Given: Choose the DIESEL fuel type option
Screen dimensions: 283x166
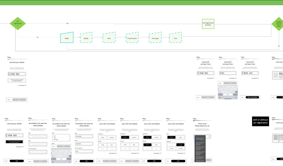Looking at the screenshot, I should [112, 144].
